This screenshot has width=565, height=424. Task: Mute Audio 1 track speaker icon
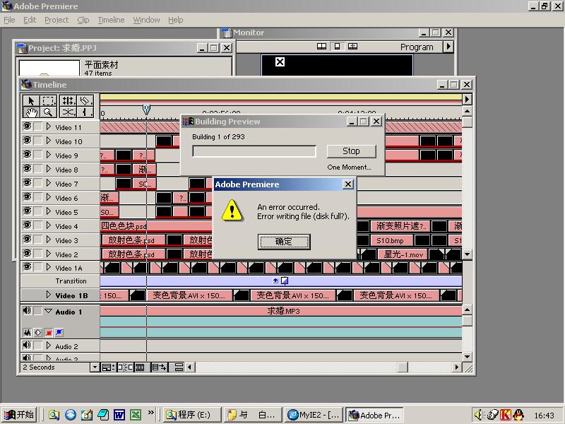[27, 310]
